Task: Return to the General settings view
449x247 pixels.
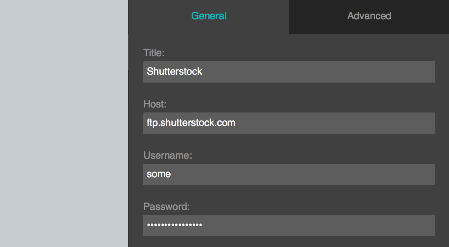Action: coord(208,16)
